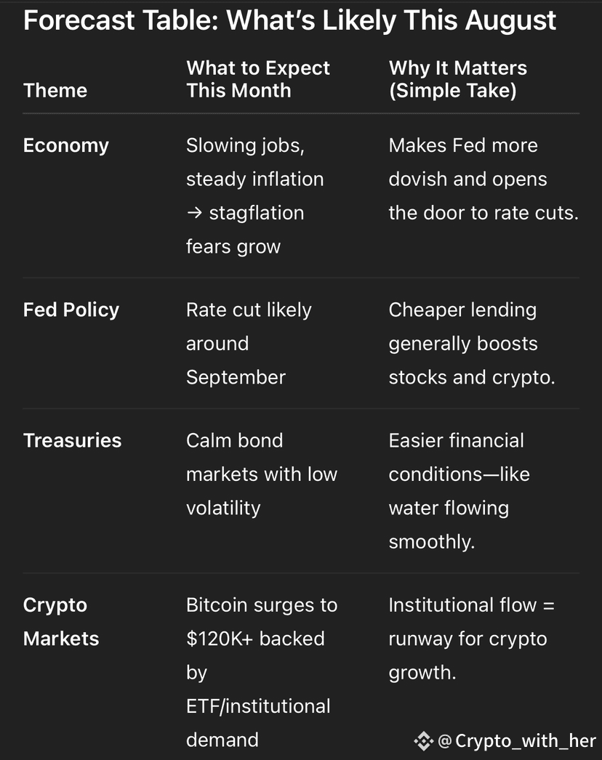
Task: Click the Makes Fed more dovish cell
Action: click(x=483, y=179)
